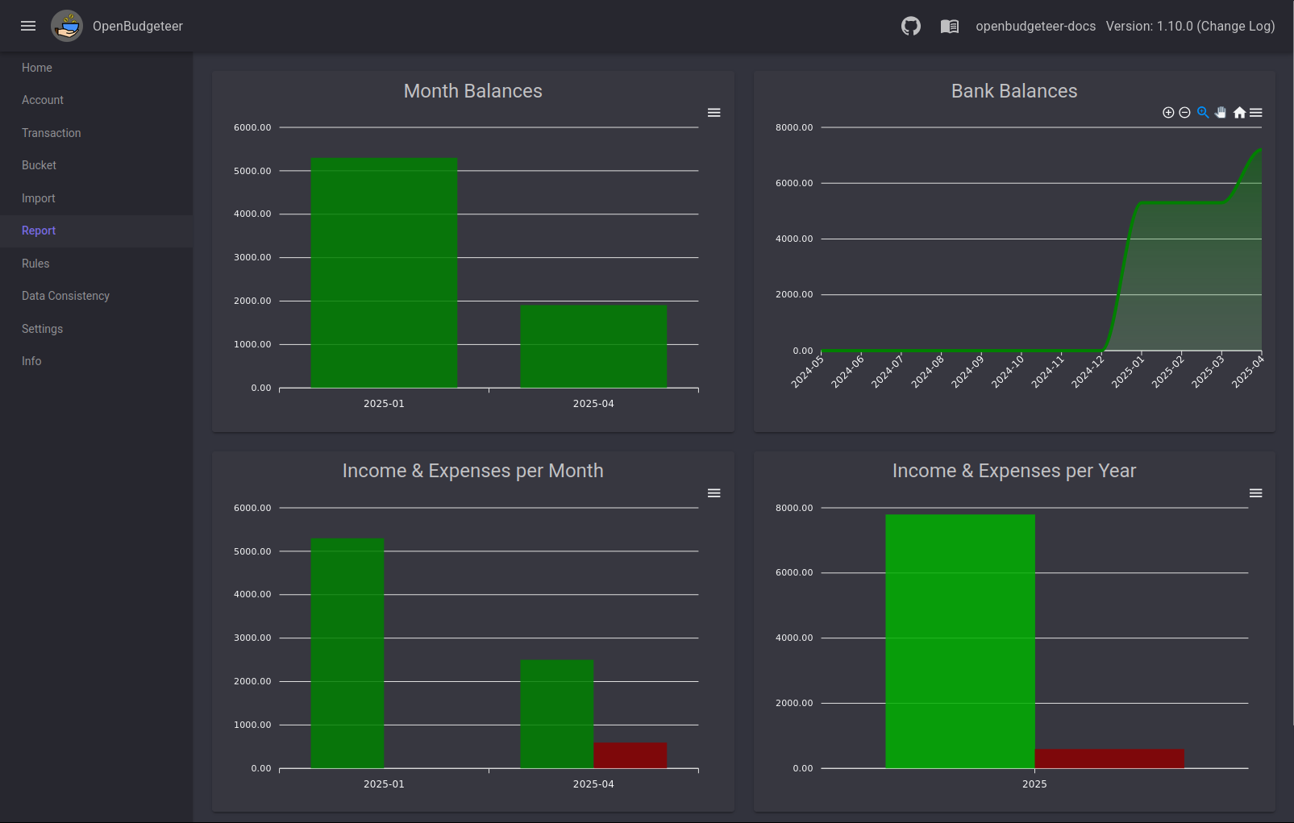The image size is (1294, 823).
Task: Reset zoom with the home icon
Action: click(x=1239, y=113)
